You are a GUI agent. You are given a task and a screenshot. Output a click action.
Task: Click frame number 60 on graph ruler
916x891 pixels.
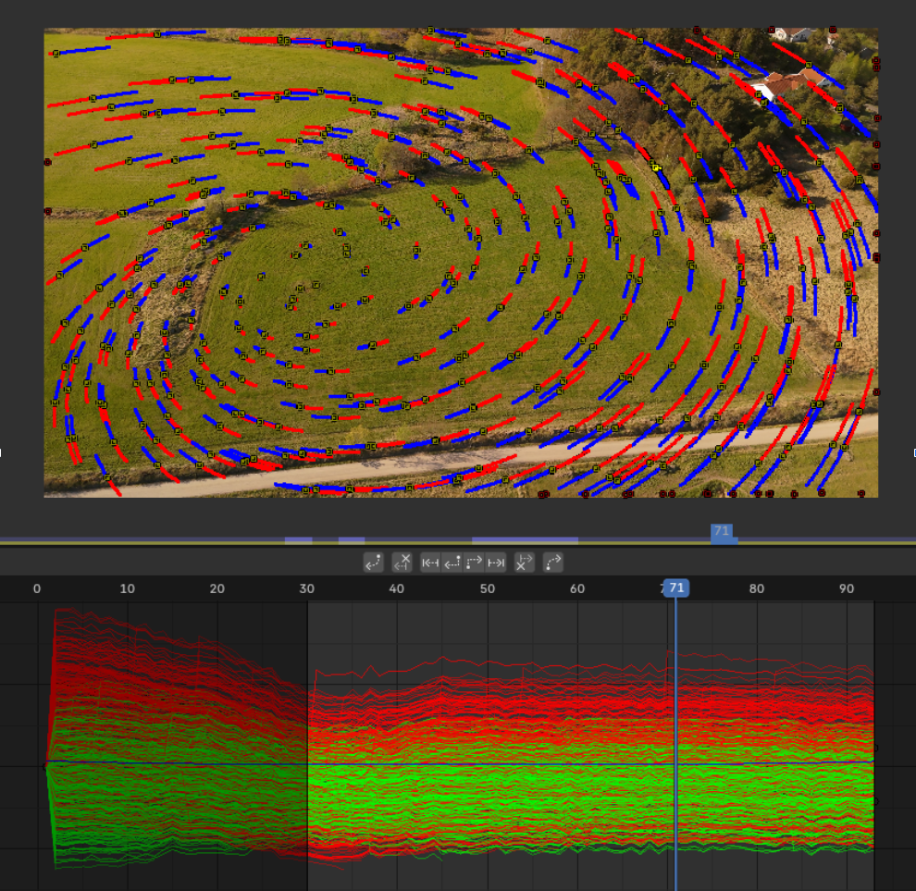pyautogui.click(x=577, y=588)
